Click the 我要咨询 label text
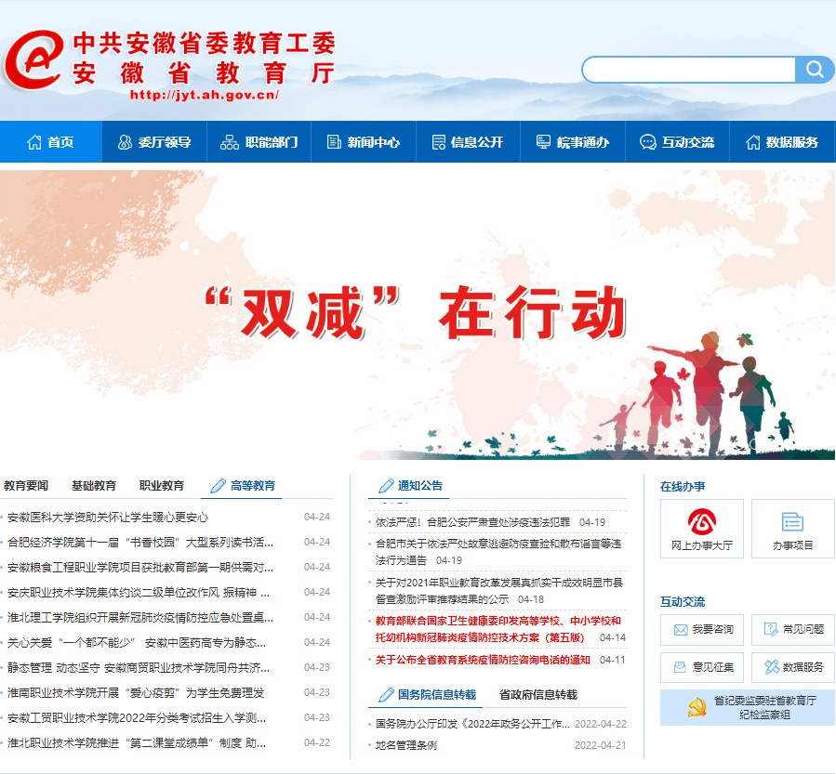Viewport: 836px width, 774px height. [x=713, y=630]
